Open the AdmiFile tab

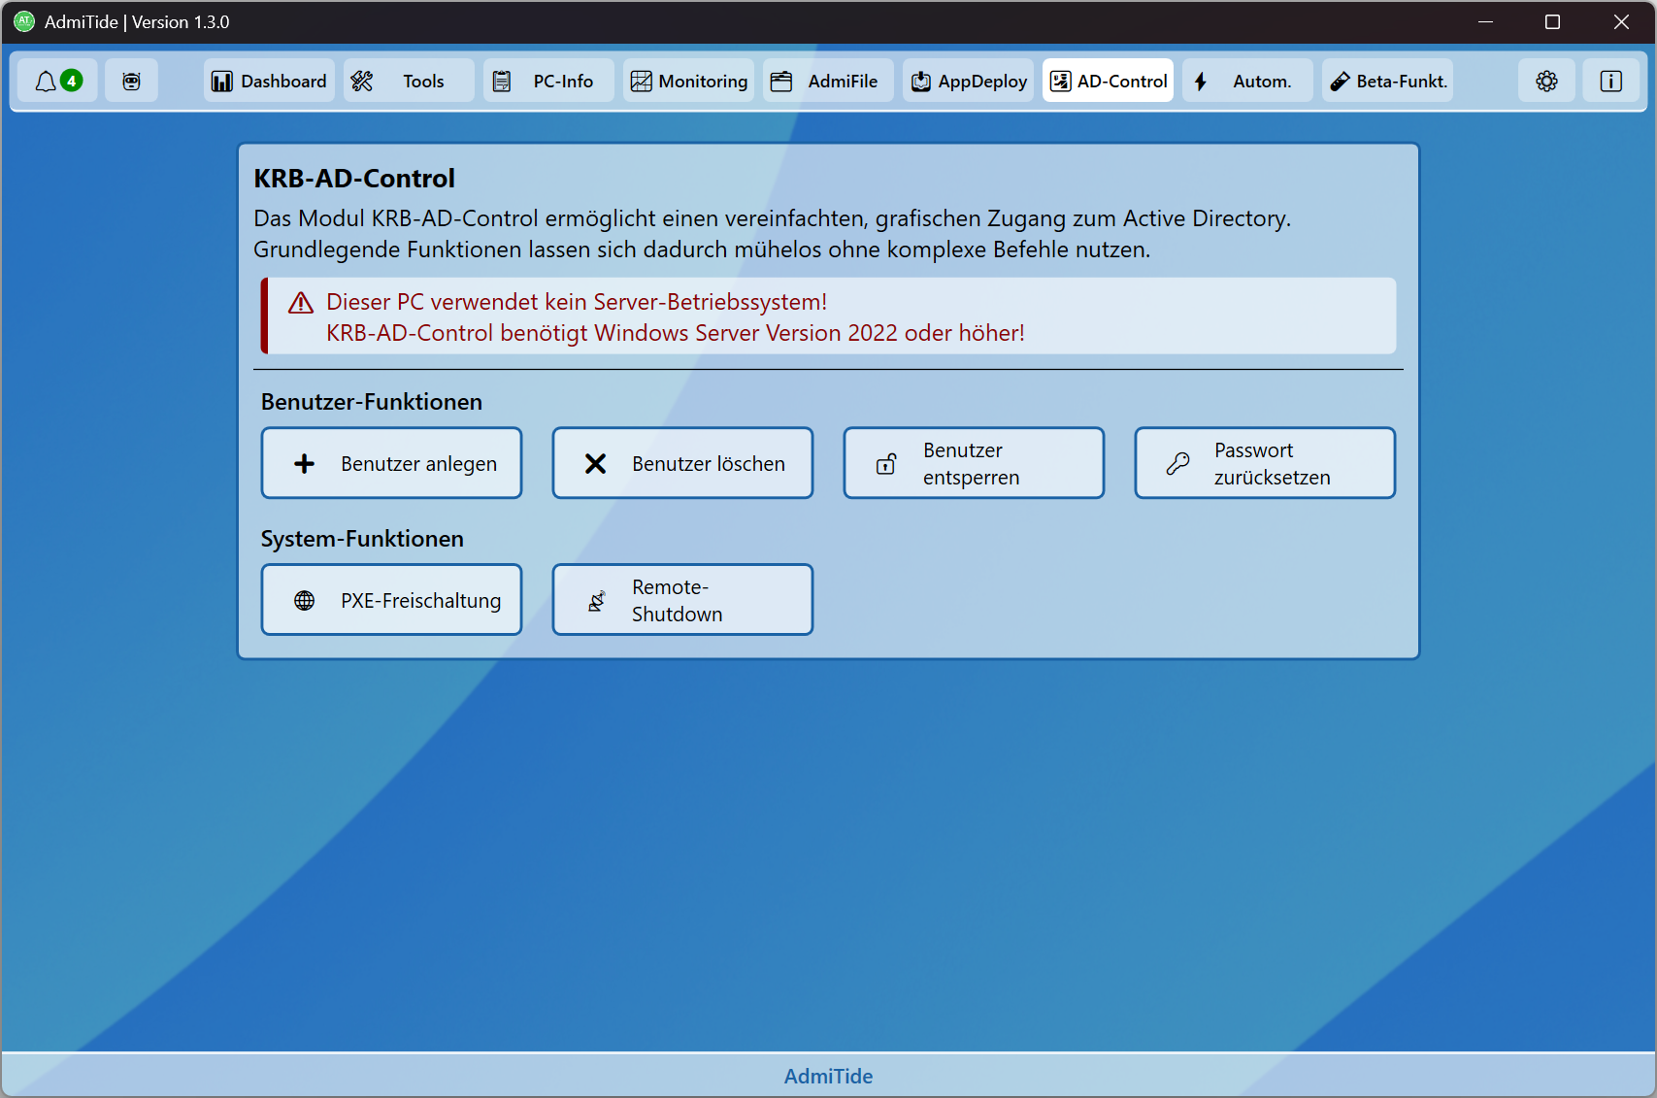click(828, 81)
